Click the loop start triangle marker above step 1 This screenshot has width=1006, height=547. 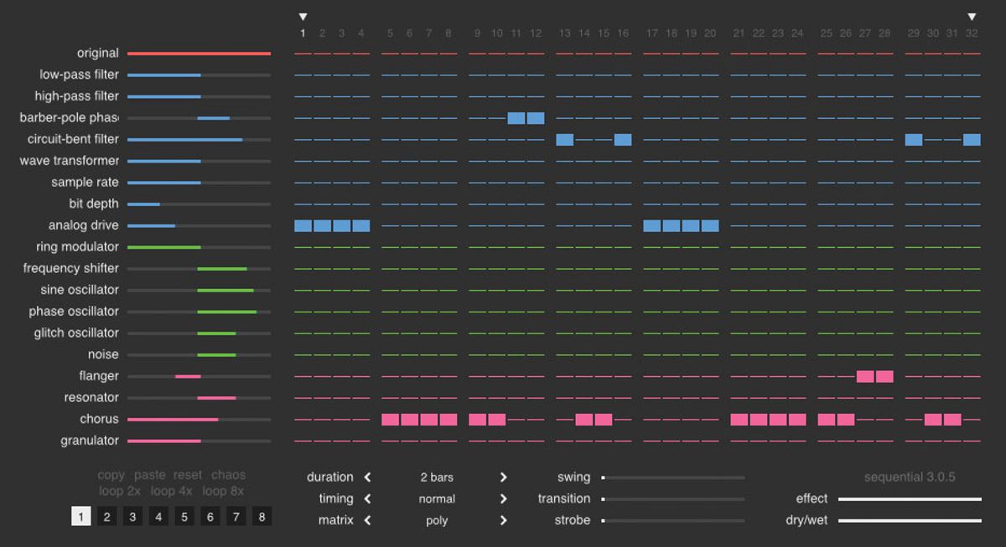pyautogui.click(x=303, y=17)
